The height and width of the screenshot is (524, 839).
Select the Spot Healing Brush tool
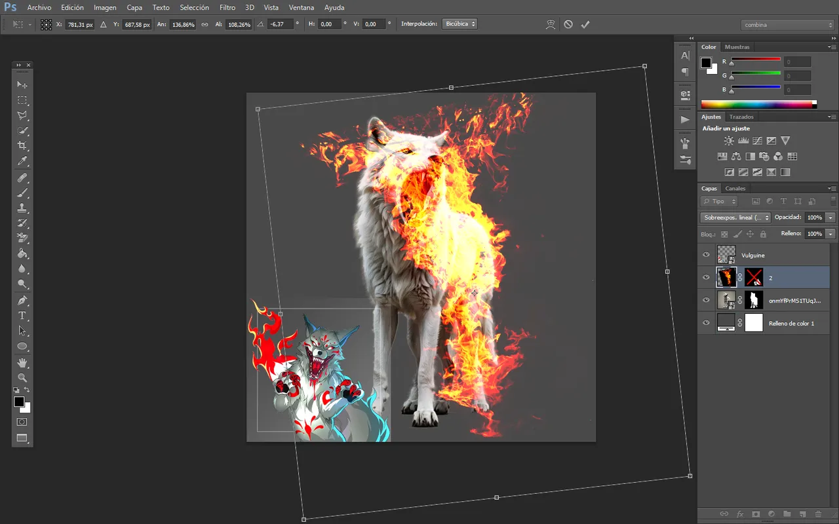(x=22, y=178)
